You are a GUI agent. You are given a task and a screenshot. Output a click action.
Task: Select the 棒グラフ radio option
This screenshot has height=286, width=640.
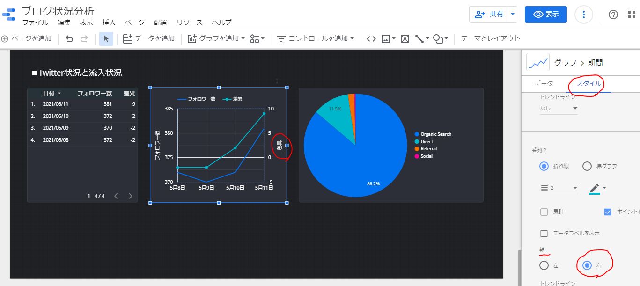[x=587, y=166]
